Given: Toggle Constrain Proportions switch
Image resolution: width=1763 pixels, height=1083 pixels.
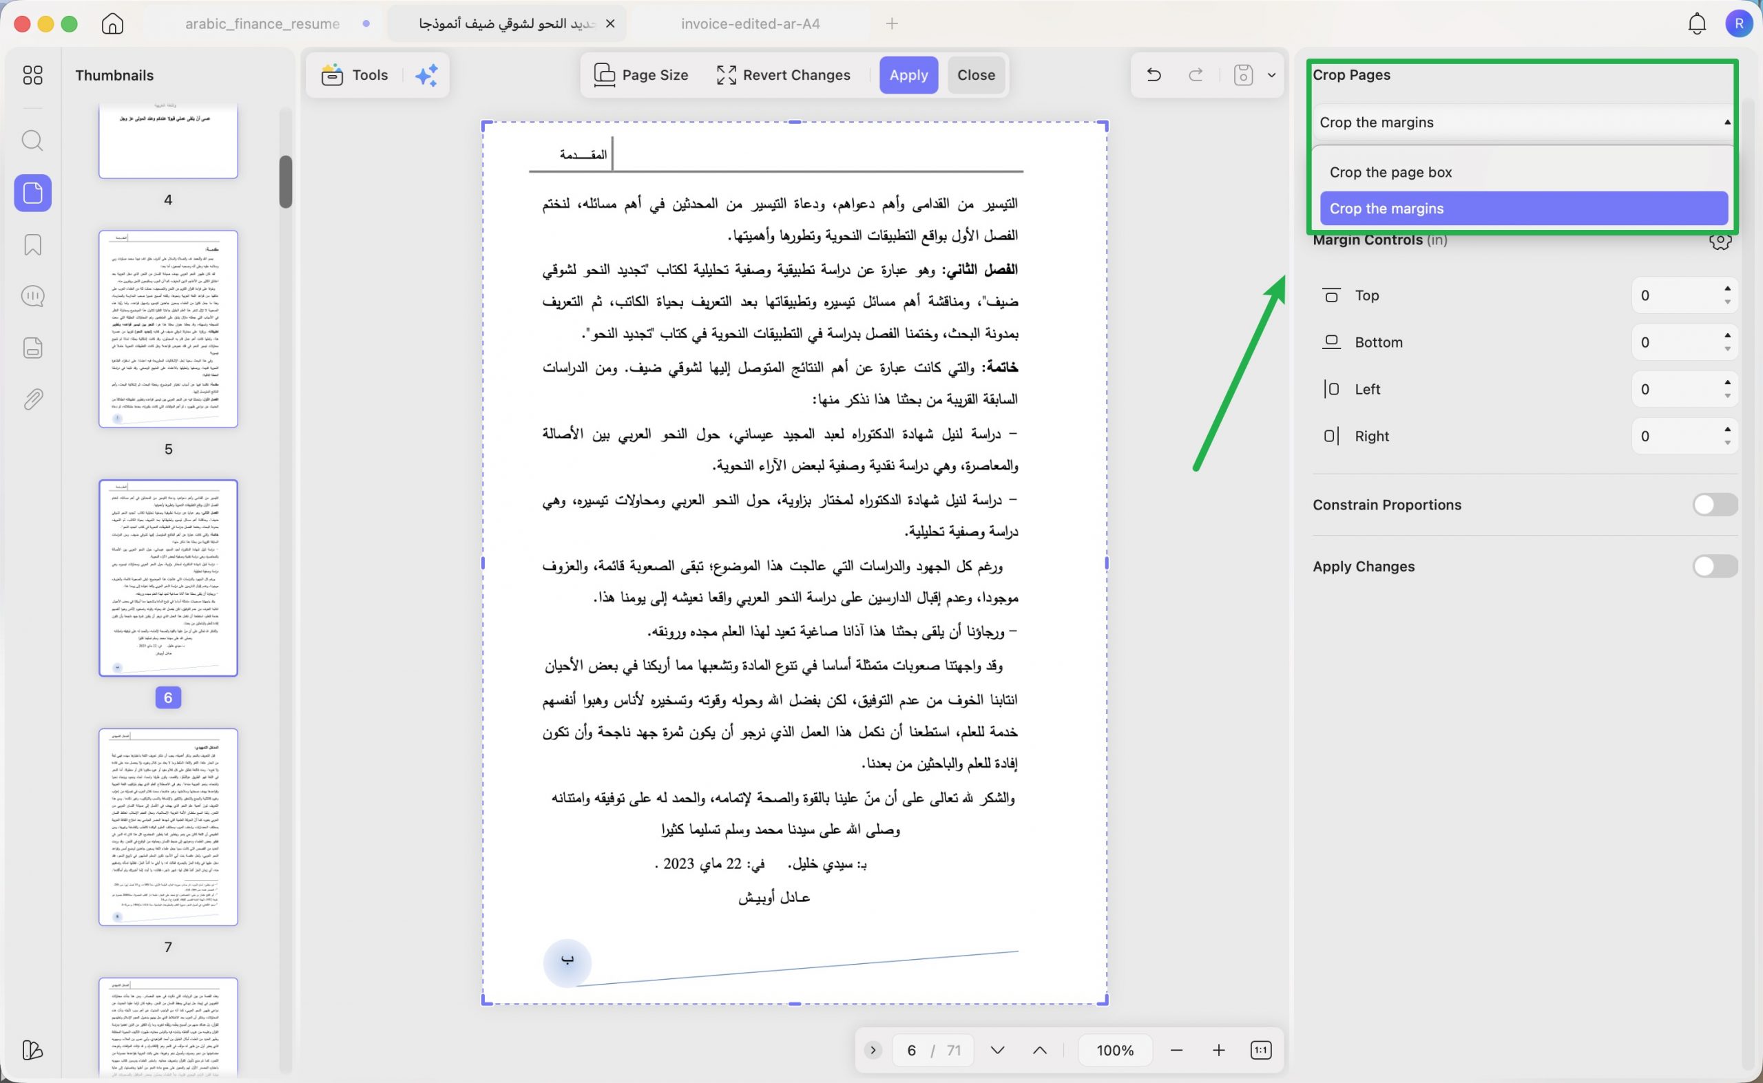Looking at the screenshot, I should click(1715, 505).
